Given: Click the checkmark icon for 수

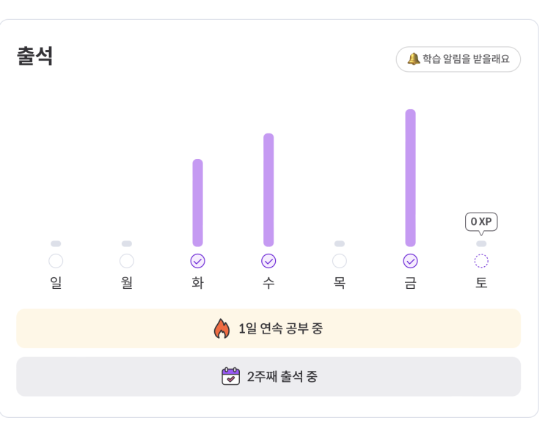Looking at the screenshot, I should click(x=268, y=261).
